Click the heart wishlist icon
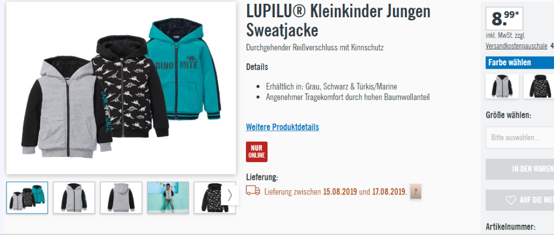This screenshot has width=554, height=235. (x=511, y=200)
